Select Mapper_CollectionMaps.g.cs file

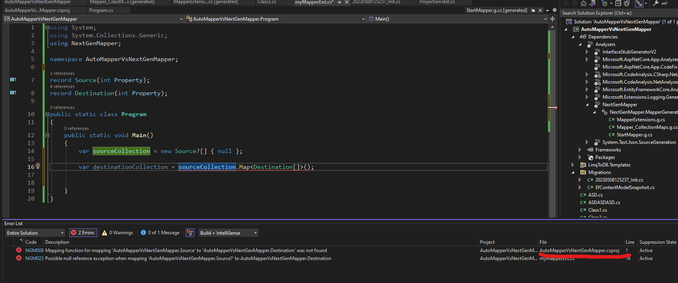pos(647,127)
